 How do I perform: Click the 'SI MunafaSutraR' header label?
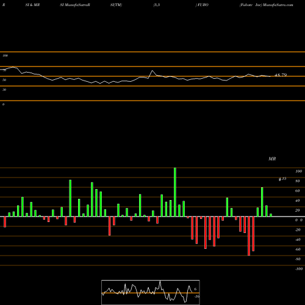point(75,5)
